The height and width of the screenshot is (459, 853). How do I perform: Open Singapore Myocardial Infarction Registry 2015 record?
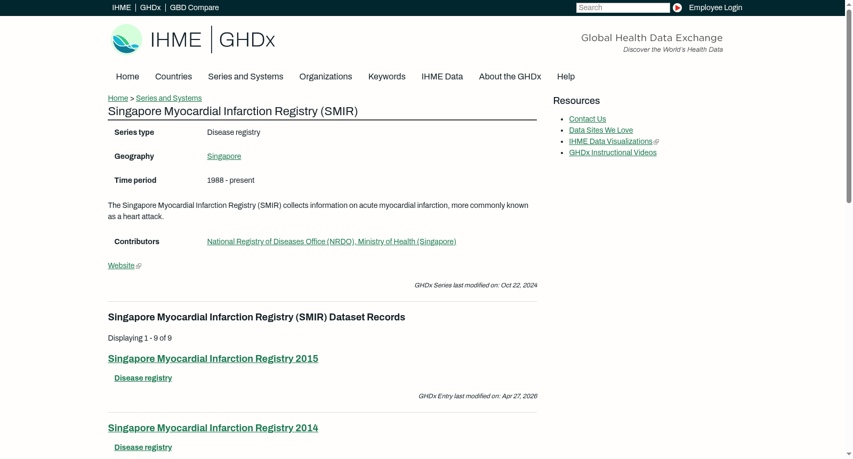click(x=213, y=359)
